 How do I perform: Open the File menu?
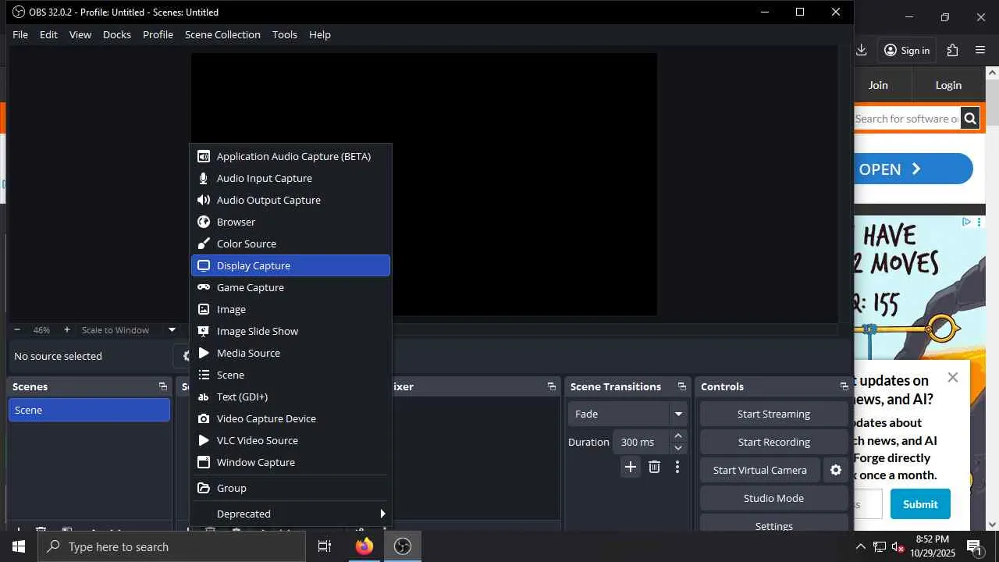click(x=20, y=34)
